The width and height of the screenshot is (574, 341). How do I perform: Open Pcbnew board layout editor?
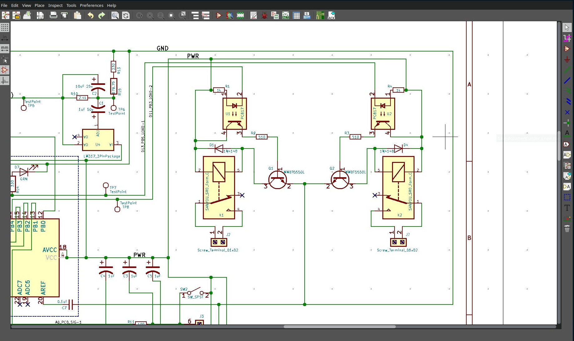[320, 15]
